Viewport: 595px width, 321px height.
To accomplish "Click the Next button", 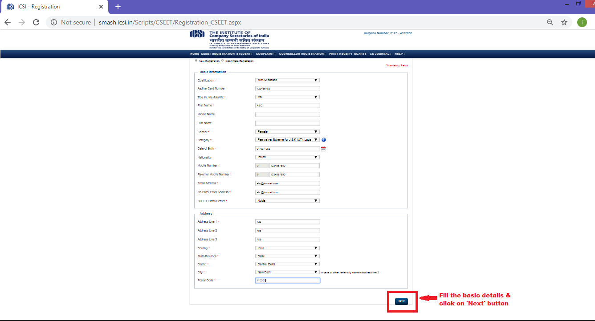I will pyautogui.click(x=401, y=301).
